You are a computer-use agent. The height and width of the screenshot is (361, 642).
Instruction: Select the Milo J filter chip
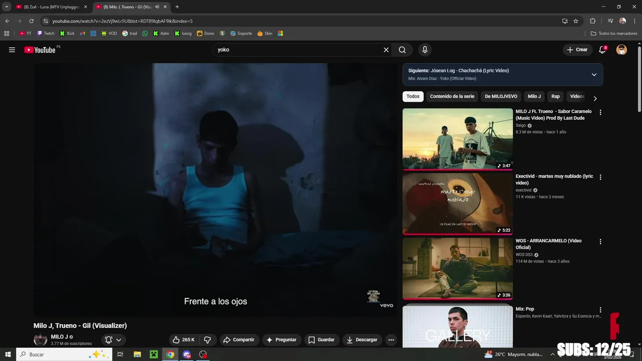coord(534,96)
